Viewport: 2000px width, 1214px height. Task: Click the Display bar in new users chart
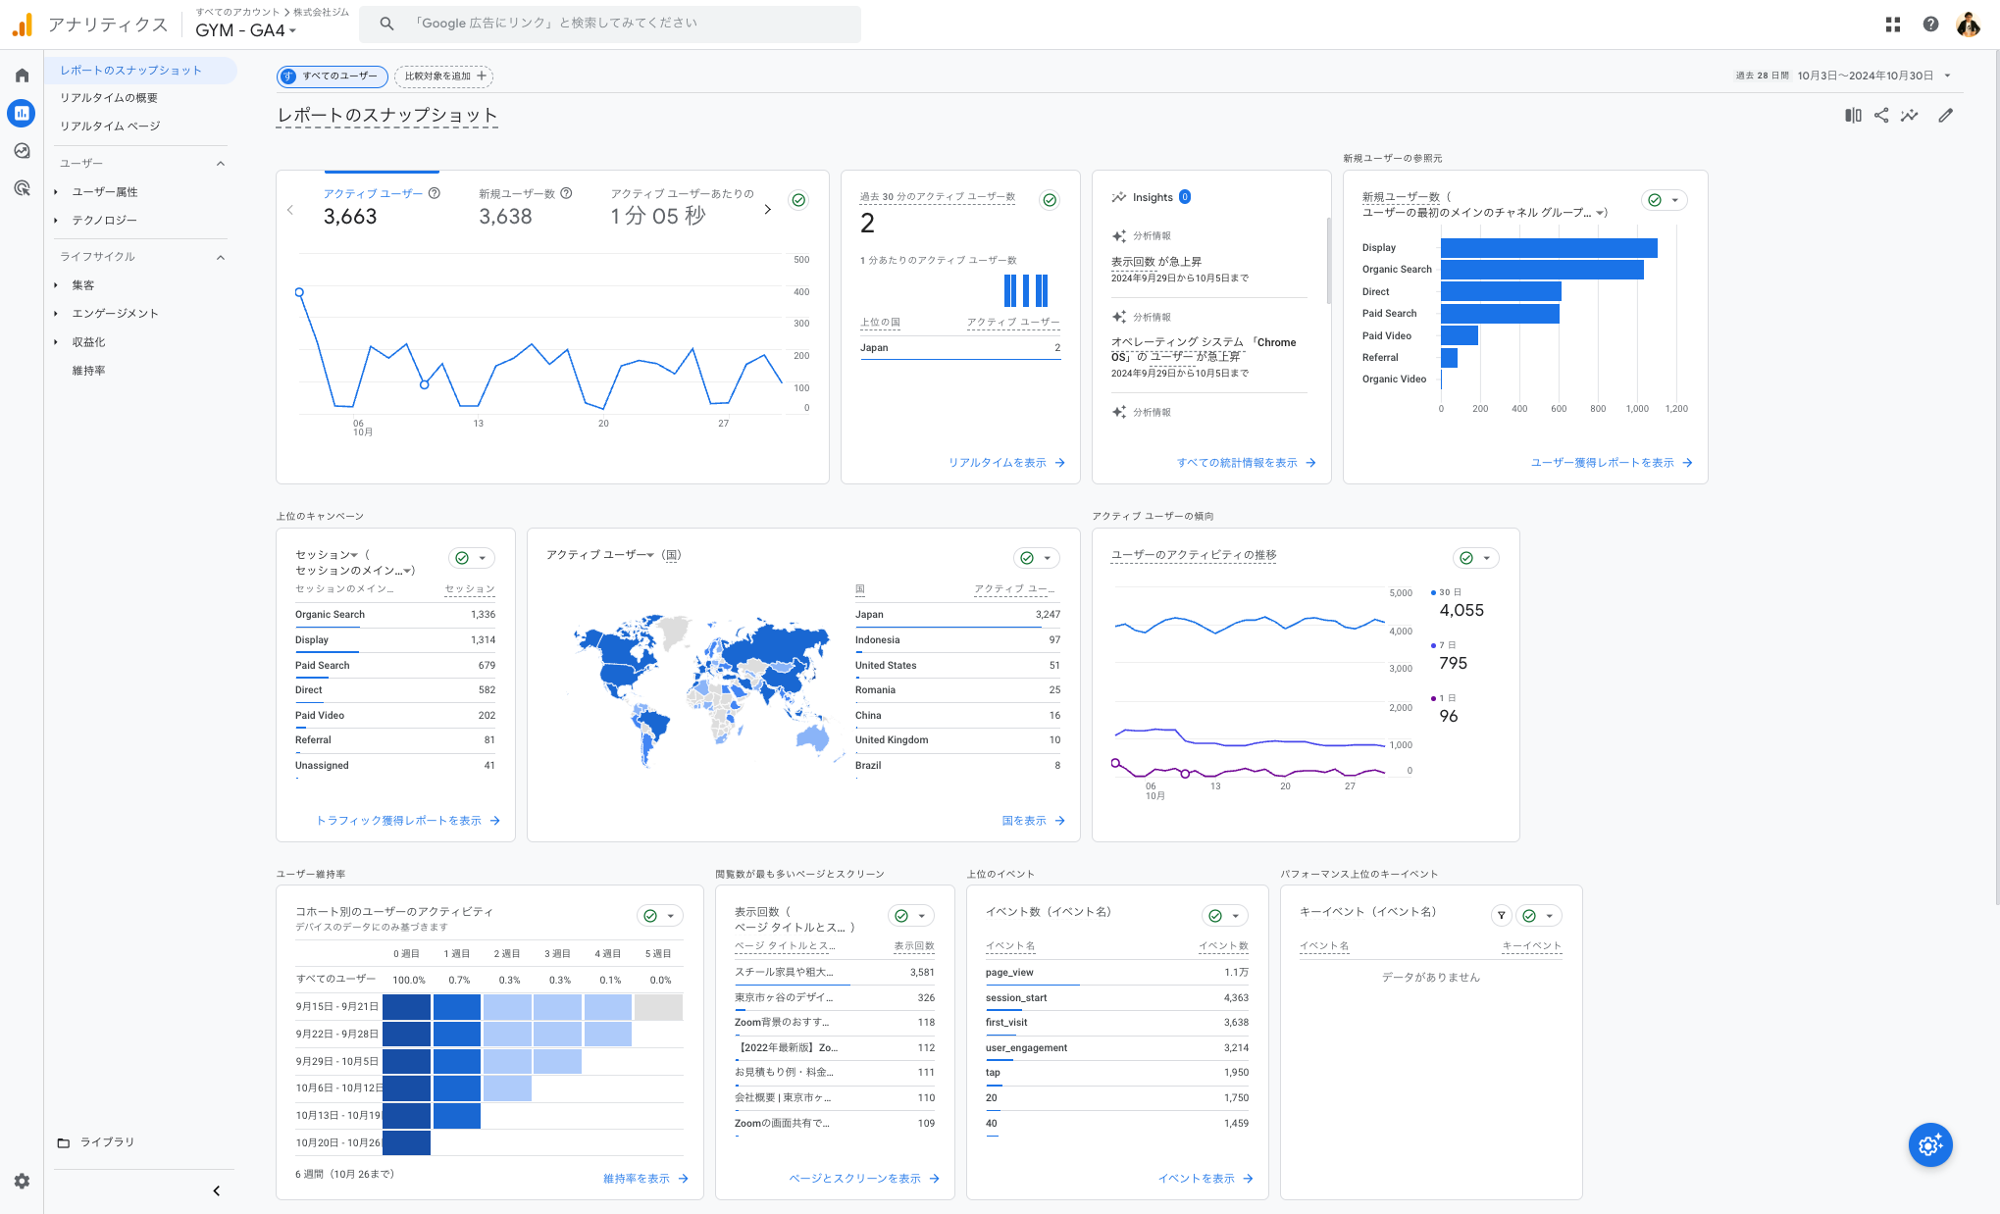(1549, 248)
